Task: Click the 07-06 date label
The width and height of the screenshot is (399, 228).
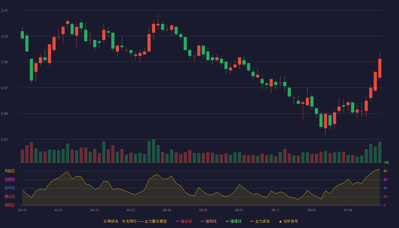Action: 348,210
